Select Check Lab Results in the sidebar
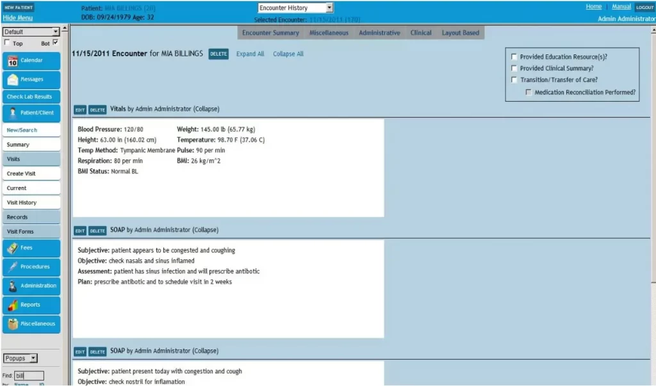The image size is (656, 386). [x=31, y=96]
